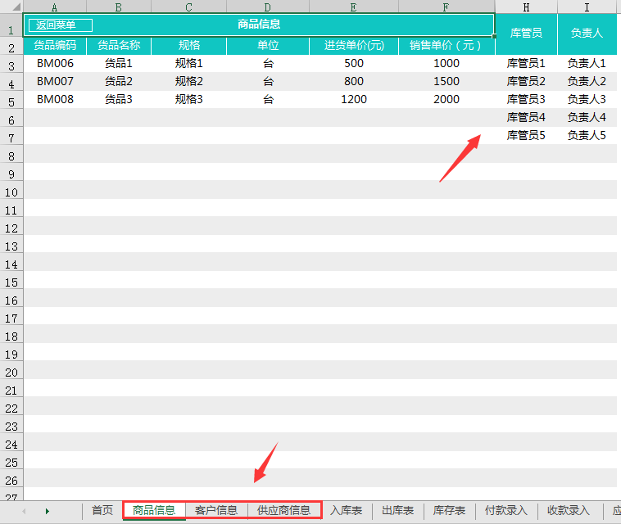This screenshot has width=621, height=524.
Task: Open the 入库表 sheet tab
Action: tap(347, 510)
